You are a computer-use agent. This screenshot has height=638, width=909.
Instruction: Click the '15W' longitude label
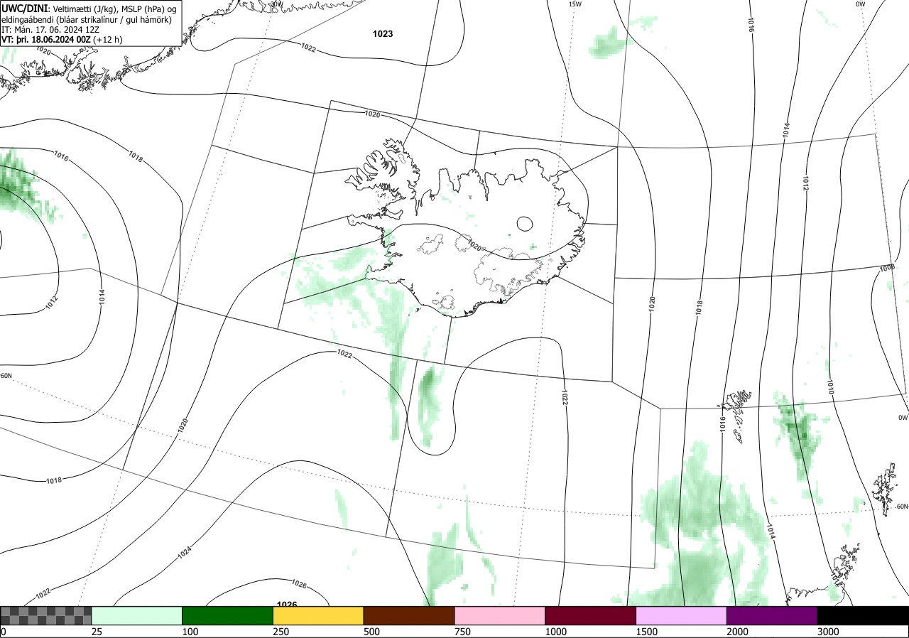[575, 4]
